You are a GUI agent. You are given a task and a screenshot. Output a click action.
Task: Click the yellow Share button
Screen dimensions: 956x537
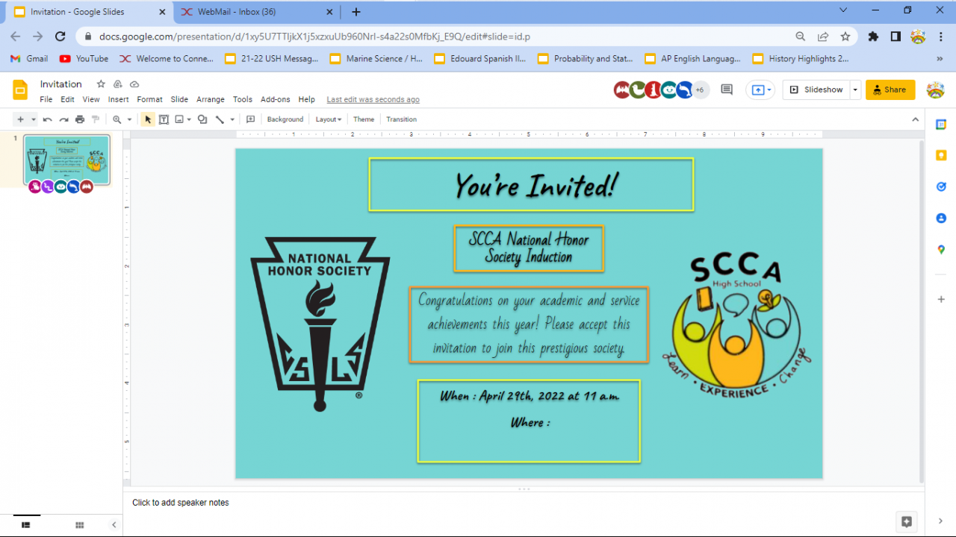click(890, 89)
